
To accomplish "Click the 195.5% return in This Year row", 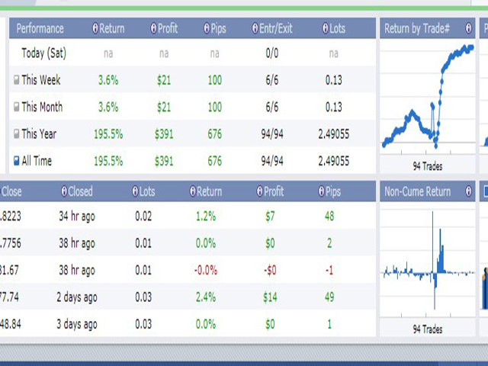I will [x=108, y=134].
